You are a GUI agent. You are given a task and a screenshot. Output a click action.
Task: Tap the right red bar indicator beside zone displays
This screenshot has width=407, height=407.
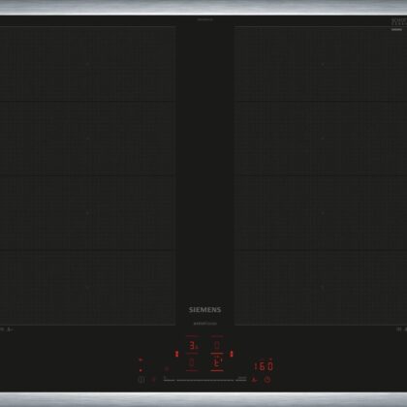point(232,354)
